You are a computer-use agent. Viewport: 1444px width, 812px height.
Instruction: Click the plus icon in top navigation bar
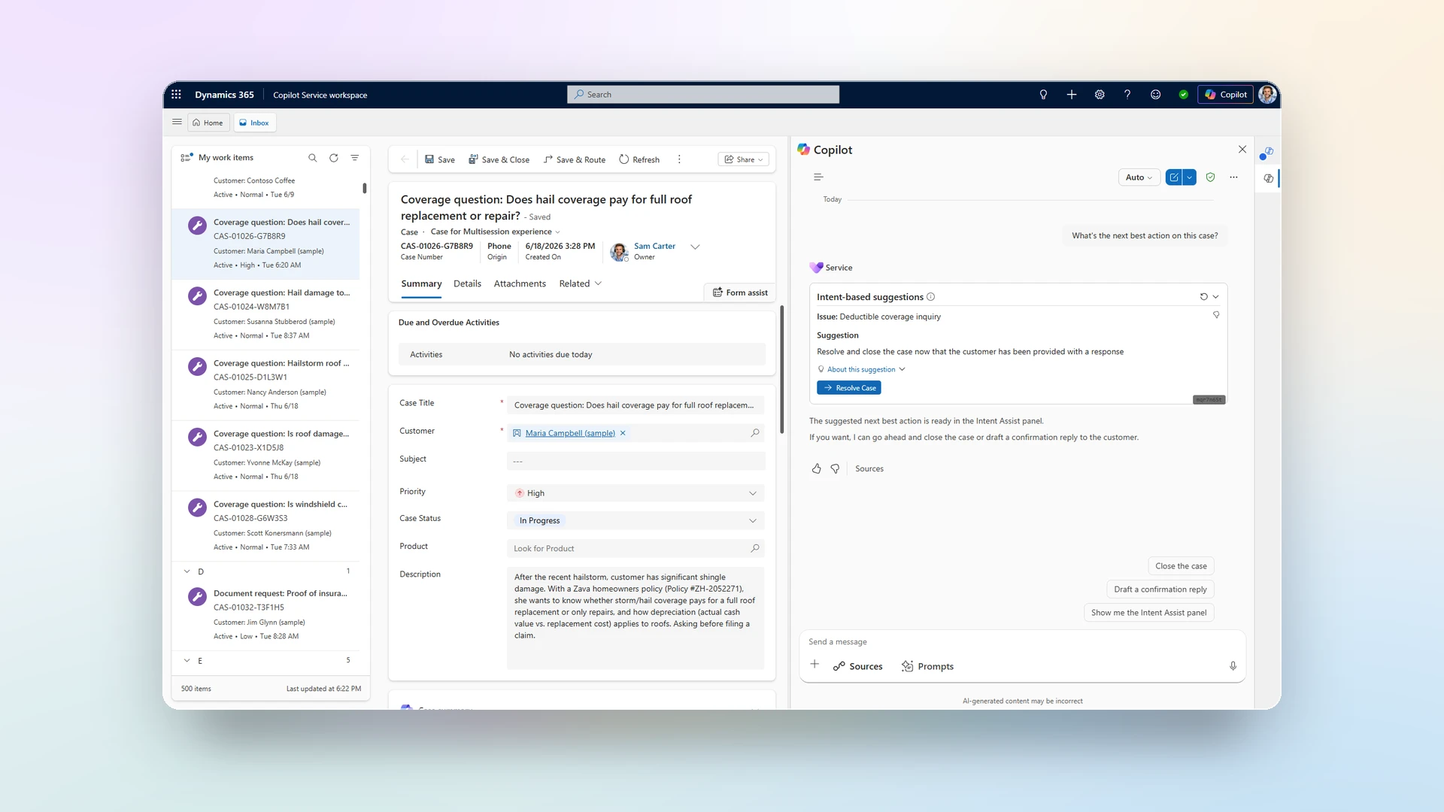[x=1072, y=95]
